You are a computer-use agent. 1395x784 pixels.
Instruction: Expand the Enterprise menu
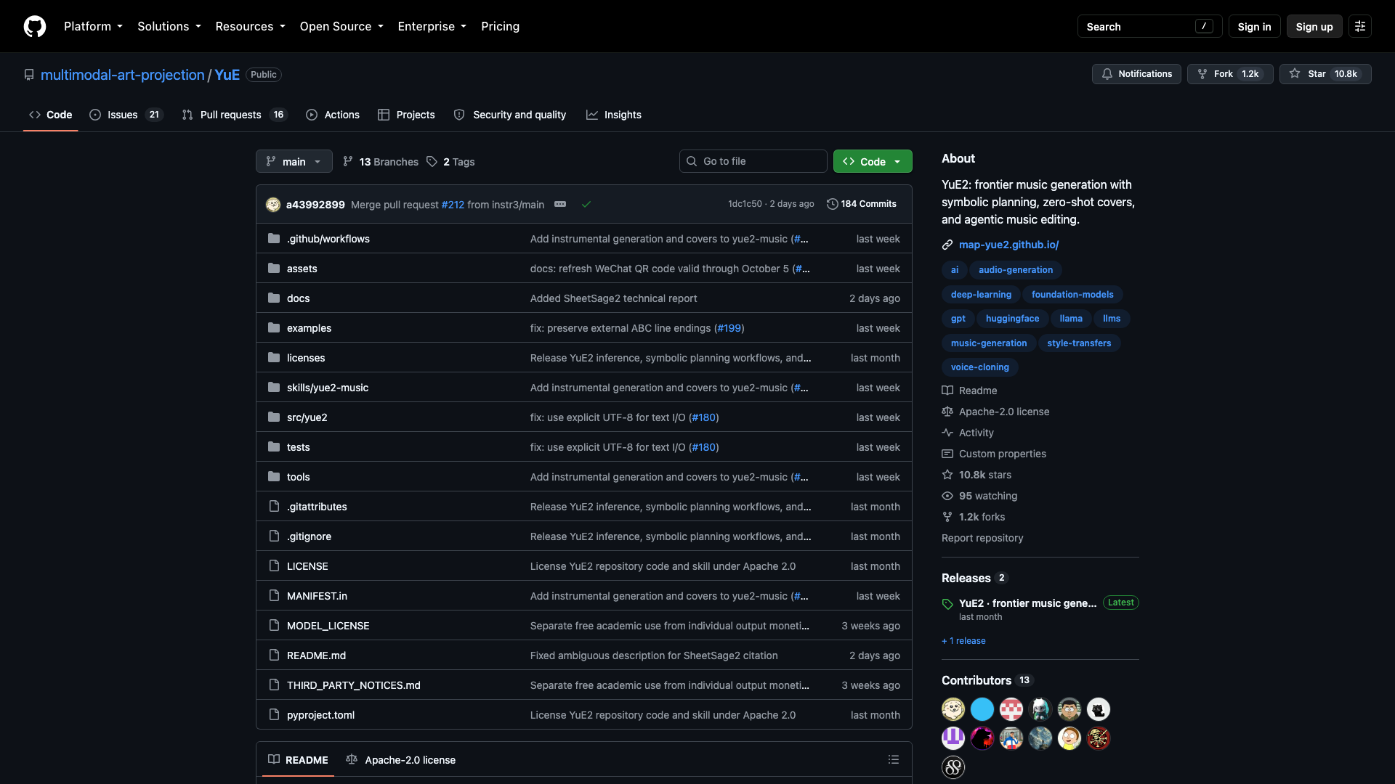coord(432,26)
